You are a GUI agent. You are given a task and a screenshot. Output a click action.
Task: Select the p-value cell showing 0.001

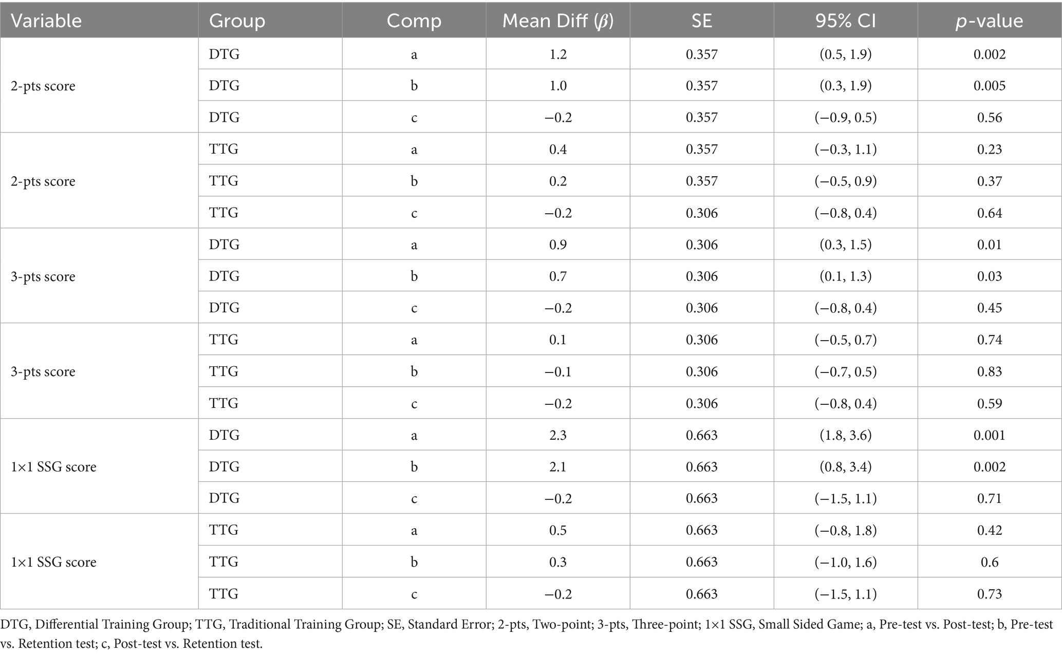[989, 435]
